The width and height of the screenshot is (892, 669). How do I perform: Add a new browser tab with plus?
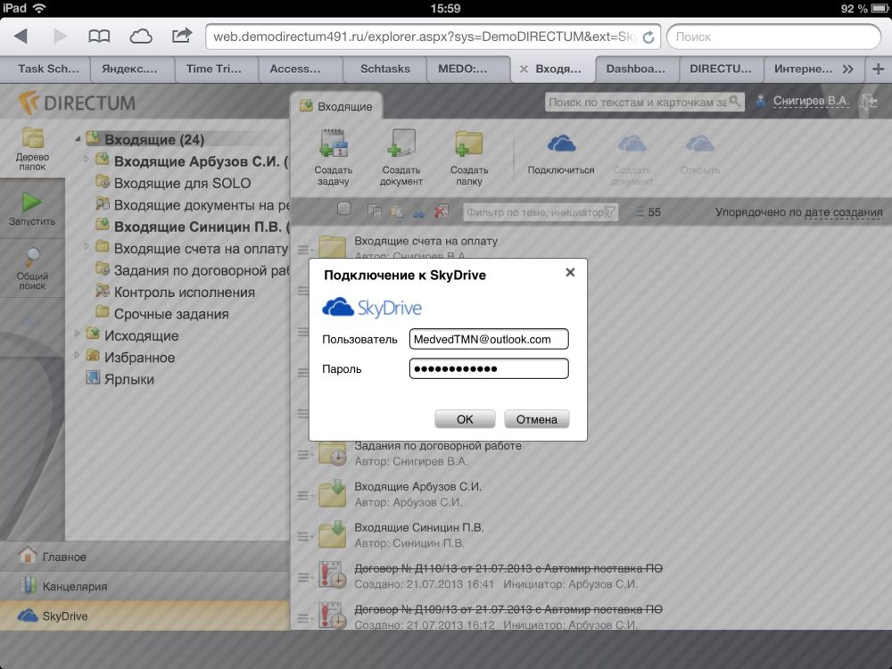(x=879, y=69)
